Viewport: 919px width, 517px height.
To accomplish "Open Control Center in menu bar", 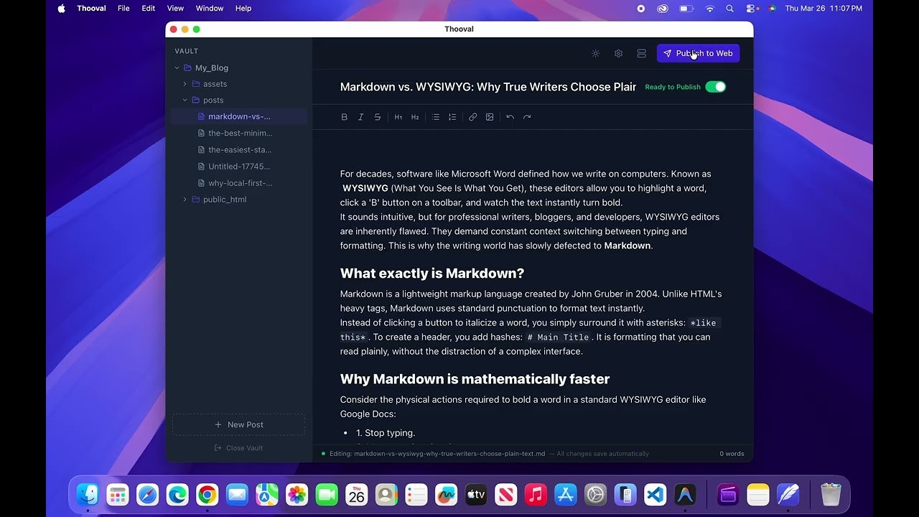I will [751, 9].
